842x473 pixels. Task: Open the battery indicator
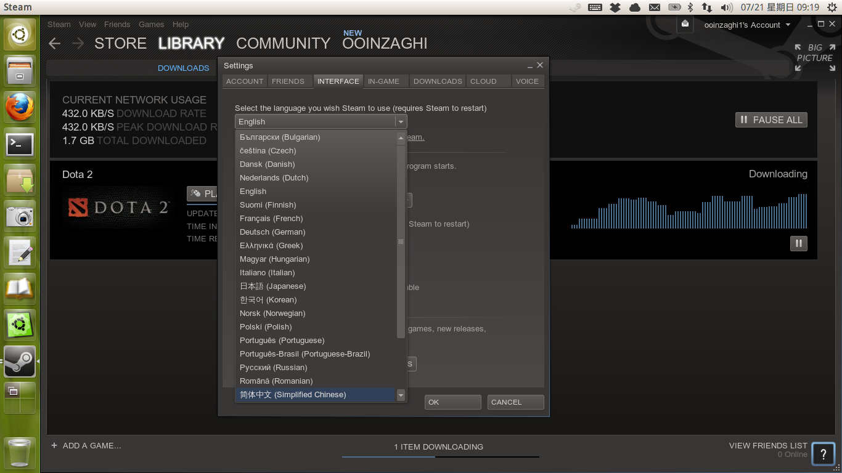(674, 7)
